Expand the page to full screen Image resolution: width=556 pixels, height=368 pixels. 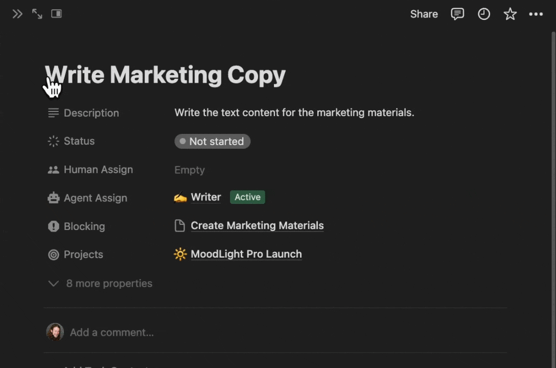36,14
